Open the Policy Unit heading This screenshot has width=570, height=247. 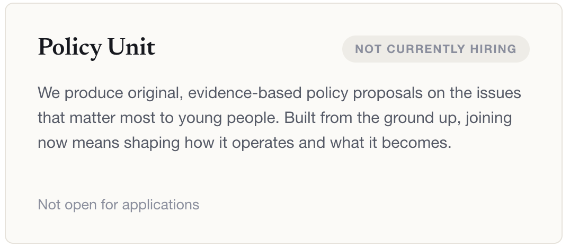(97, 47)
